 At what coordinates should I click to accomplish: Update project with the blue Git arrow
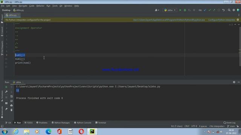pos(205,10)
